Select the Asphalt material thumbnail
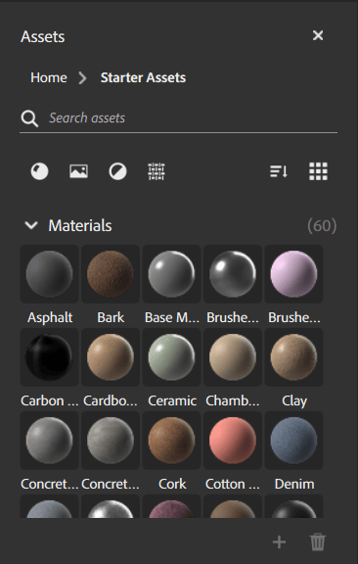 [49, 274]
